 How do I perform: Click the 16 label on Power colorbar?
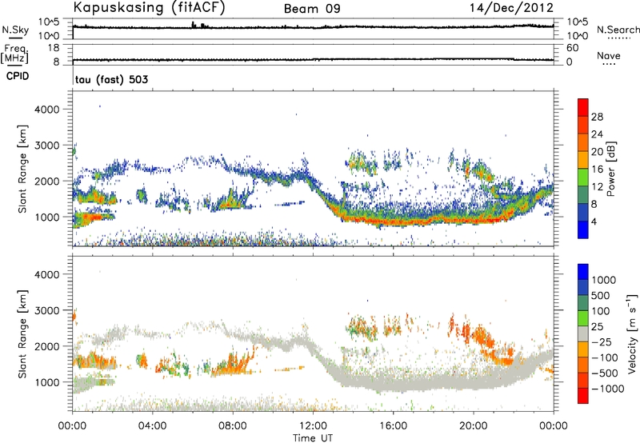(x=597, y=170)
